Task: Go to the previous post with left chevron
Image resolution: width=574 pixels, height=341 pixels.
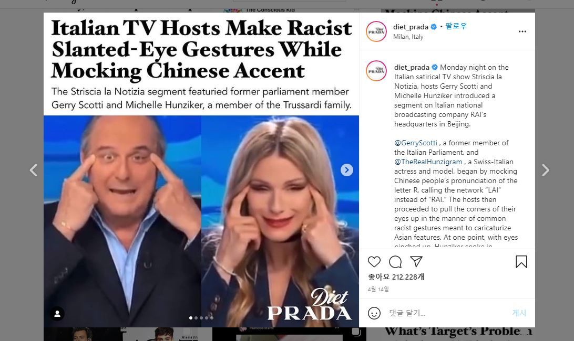Action: (x=33, y=170)
